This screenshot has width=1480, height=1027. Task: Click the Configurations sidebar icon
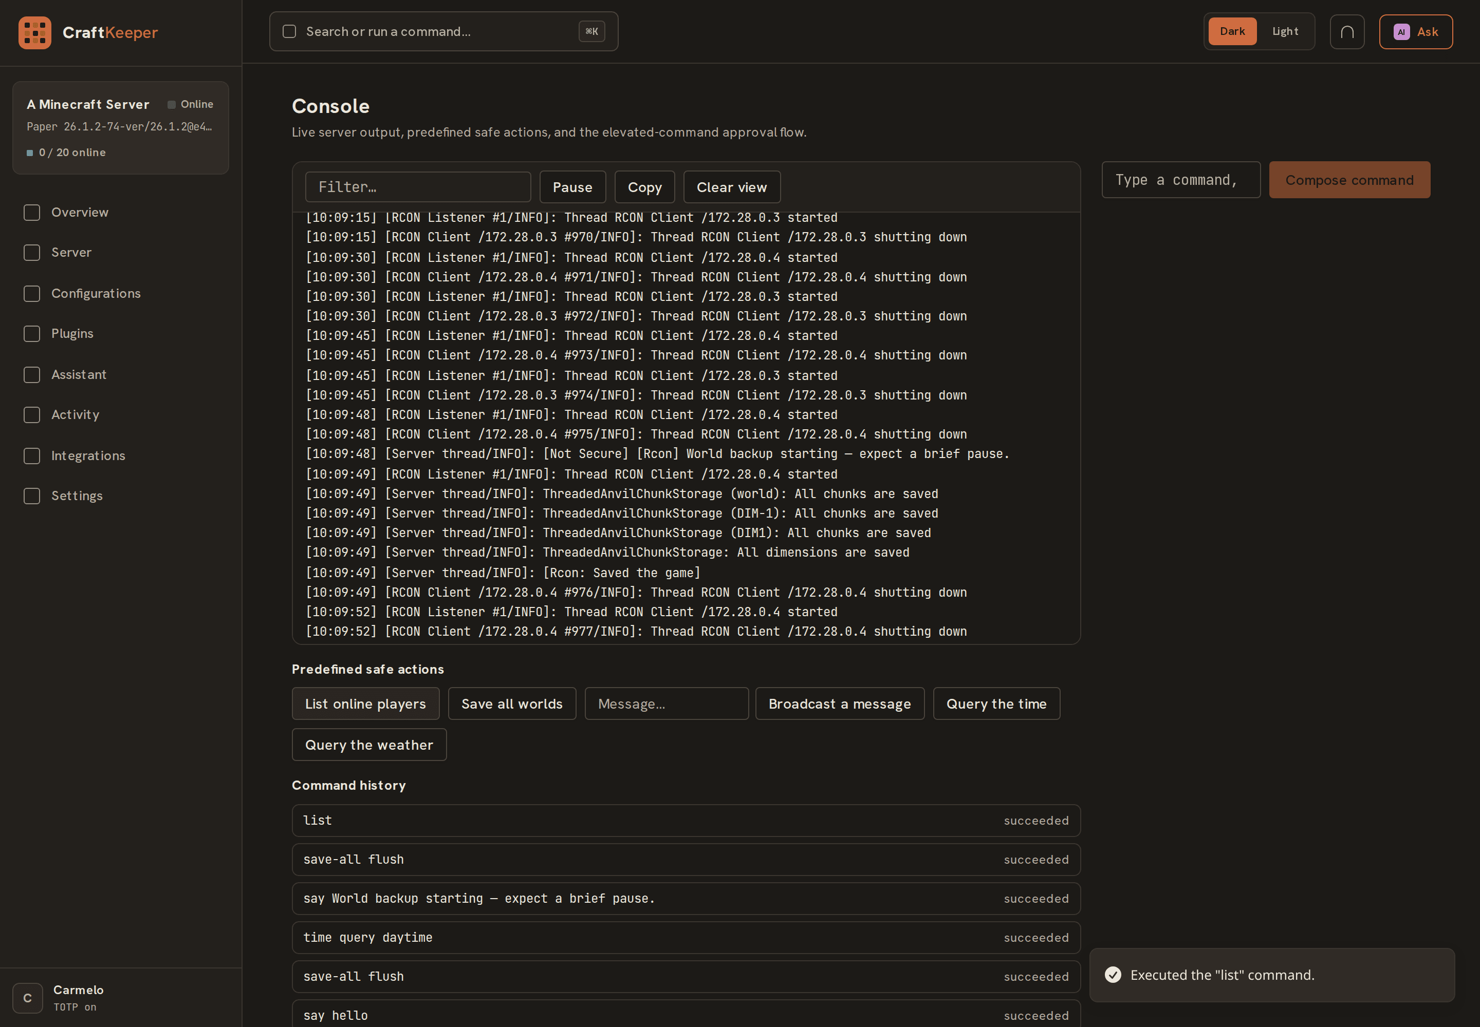pos(31,293)
